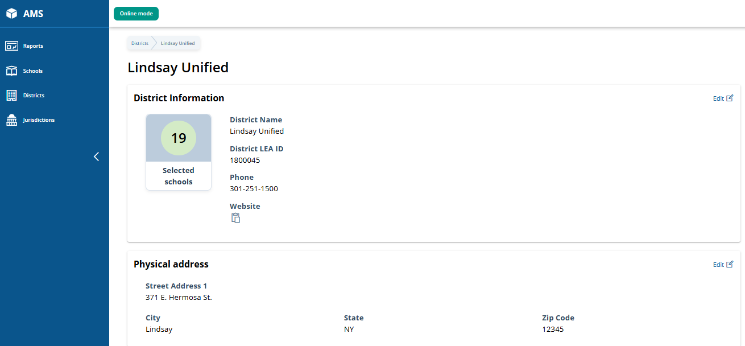The width and height of the screenshot is (745, 346).
Task: Click the AMS cube logo icon
Action: [x=12, y=14]
